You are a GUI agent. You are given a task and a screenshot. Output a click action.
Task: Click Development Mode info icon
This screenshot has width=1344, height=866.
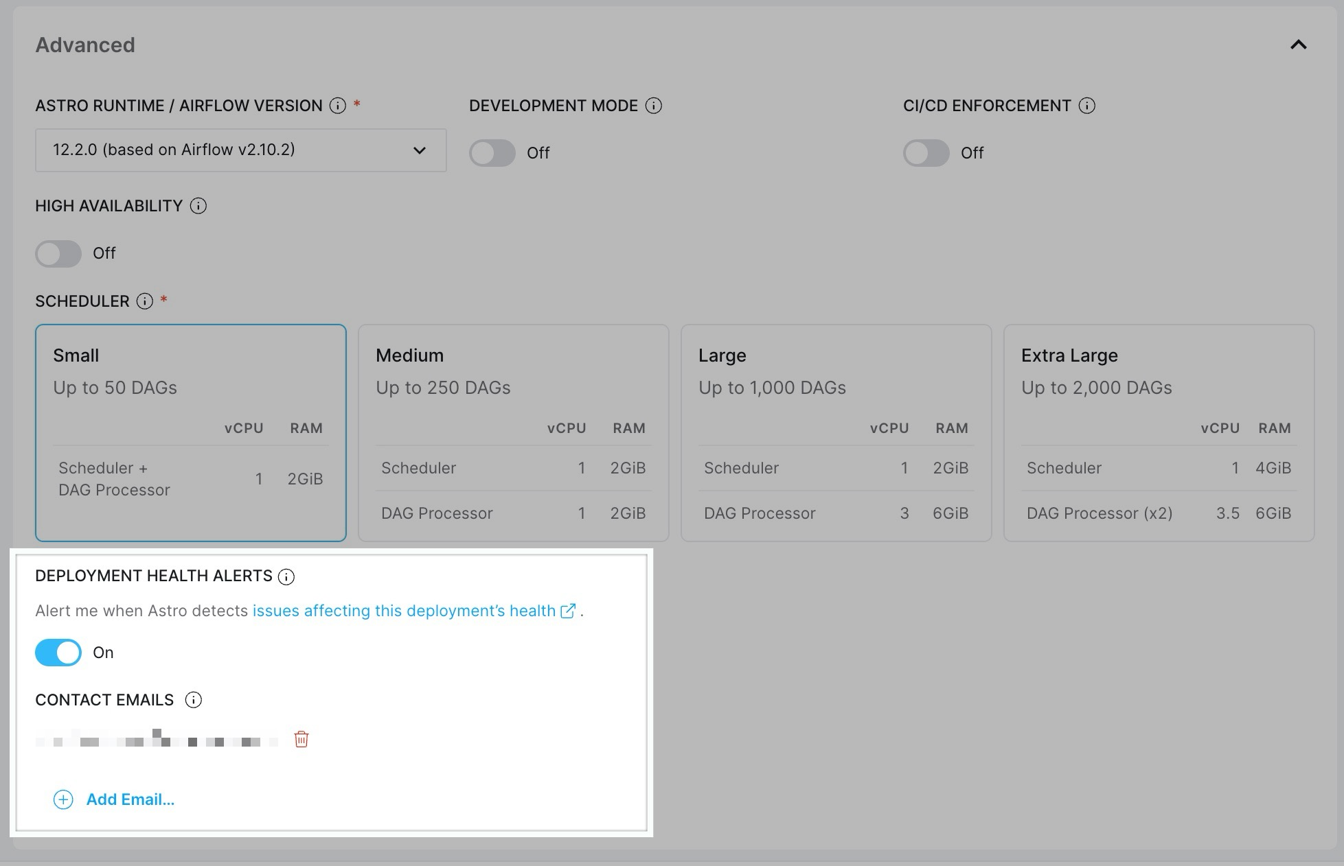654,106
